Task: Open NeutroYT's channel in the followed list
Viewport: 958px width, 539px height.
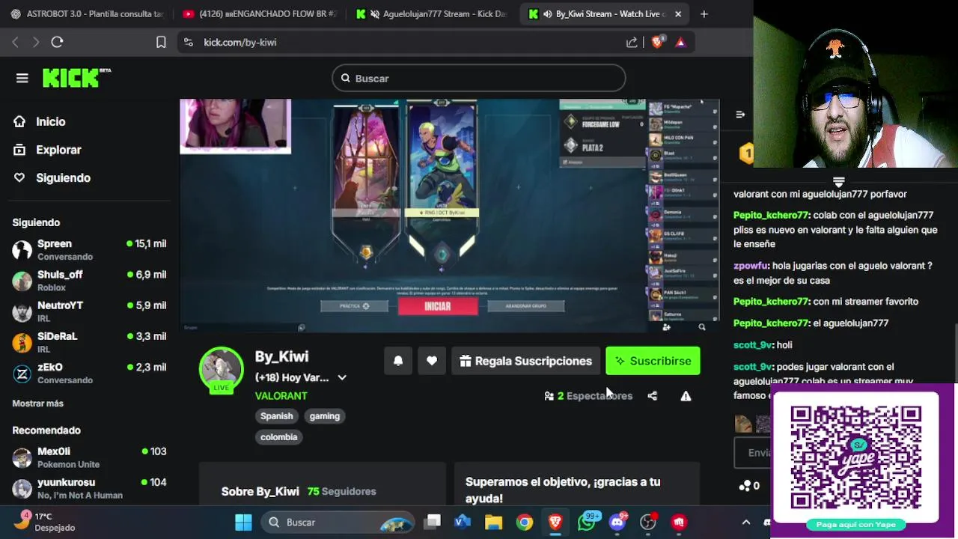Action: (x=90, y=311)
